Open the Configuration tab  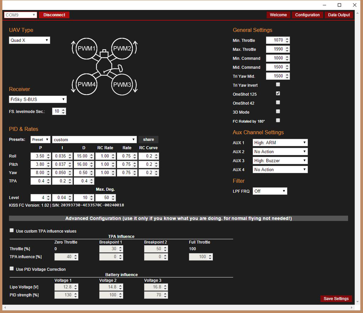(x=307, y=15)
